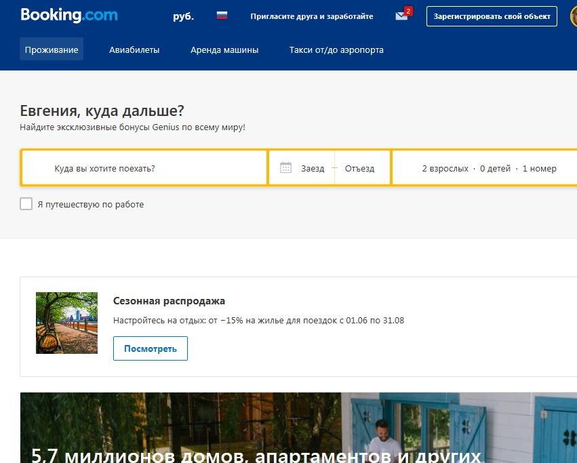Click the Куда вы хотите поехать? field

[144, 168]
